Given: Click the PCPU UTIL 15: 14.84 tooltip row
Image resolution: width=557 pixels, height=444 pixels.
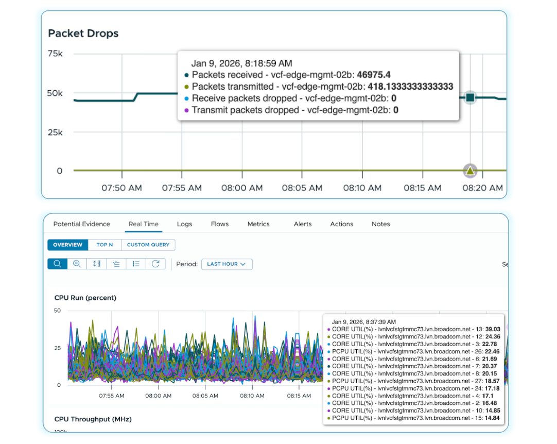Looking at the screenshot, I should (x=413, y=418).
